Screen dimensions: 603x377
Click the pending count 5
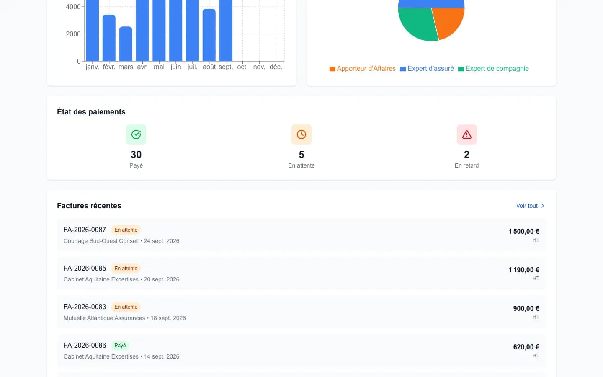coord(301,155)
